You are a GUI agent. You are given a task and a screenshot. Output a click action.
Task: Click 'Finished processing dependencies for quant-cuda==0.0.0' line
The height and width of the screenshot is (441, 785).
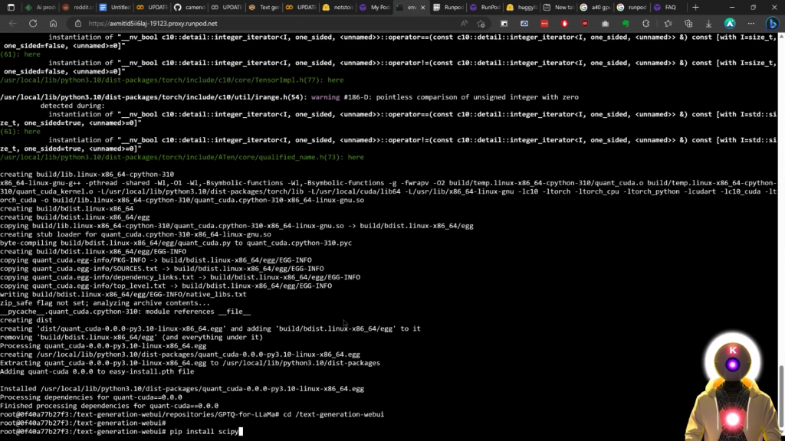point(109,406)
